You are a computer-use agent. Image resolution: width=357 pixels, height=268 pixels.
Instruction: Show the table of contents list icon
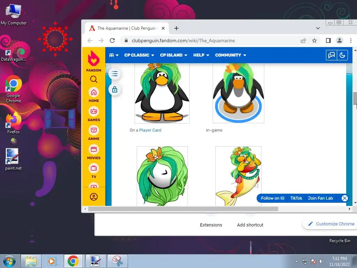pos(115,74)
